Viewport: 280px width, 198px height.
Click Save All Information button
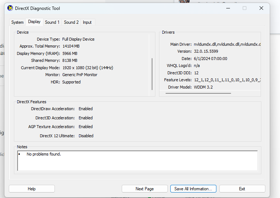point(193,189)
